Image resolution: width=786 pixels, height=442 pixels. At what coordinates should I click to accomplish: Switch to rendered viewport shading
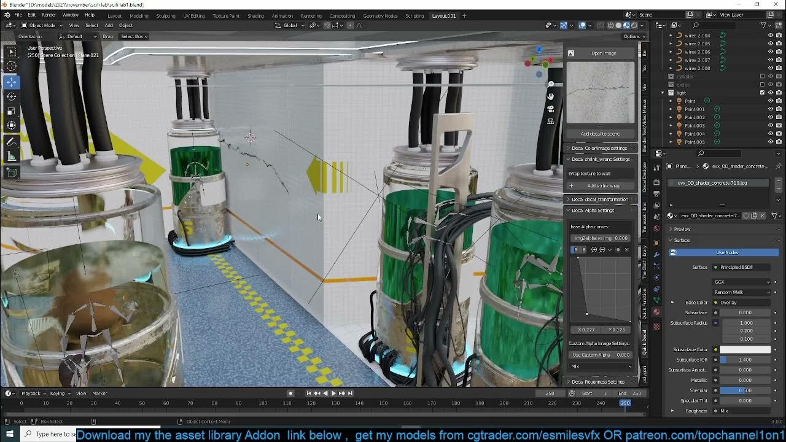[634, 25]
